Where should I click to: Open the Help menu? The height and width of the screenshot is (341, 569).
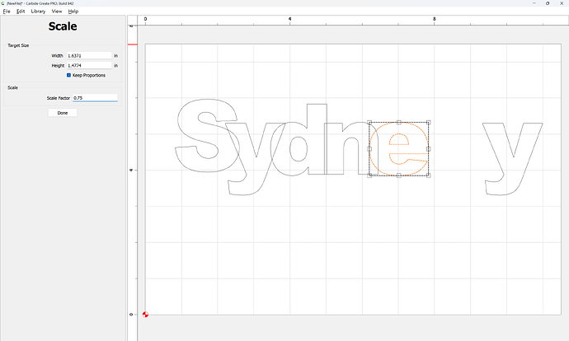coord(73,12)
